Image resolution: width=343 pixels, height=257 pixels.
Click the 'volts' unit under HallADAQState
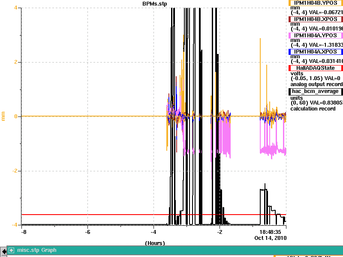(297, 73)
